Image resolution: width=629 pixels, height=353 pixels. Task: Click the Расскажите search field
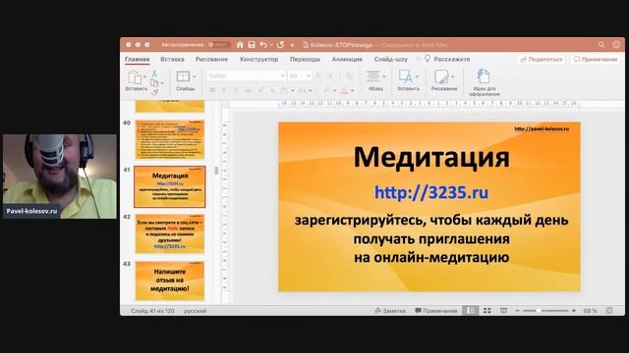[452, 59]
